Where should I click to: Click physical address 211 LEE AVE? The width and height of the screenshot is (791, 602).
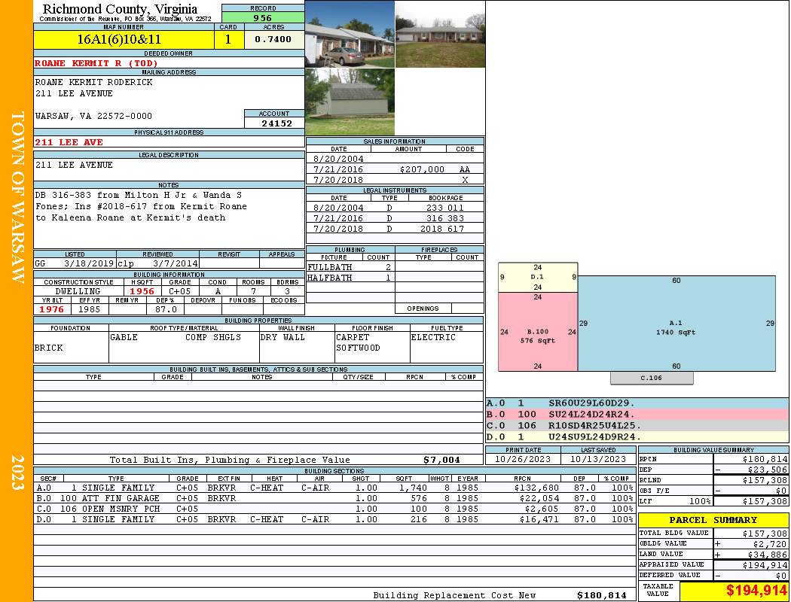[x=69, y=142]
